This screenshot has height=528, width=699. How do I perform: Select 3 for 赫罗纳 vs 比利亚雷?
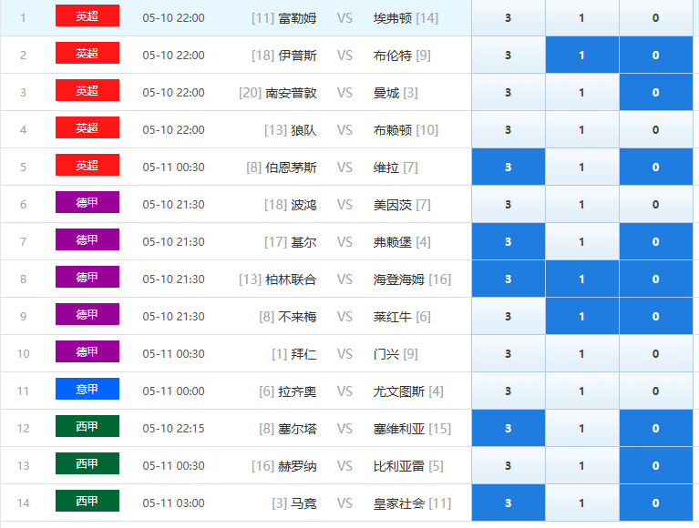pos(509,466)
